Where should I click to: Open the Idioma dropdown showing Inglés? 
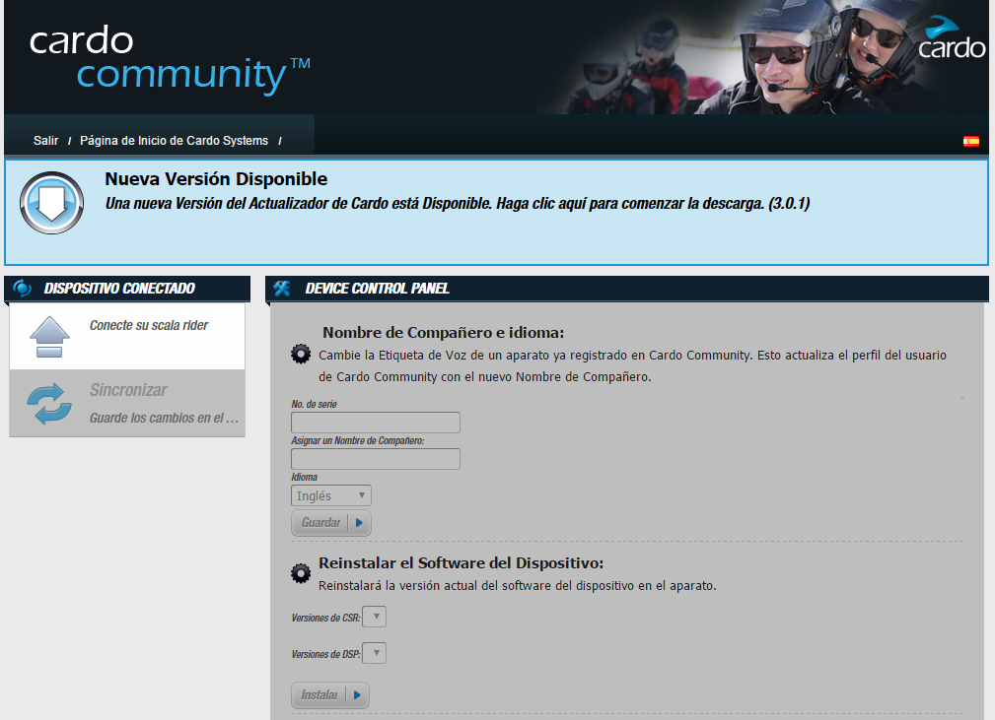click(x=331, y=496)
